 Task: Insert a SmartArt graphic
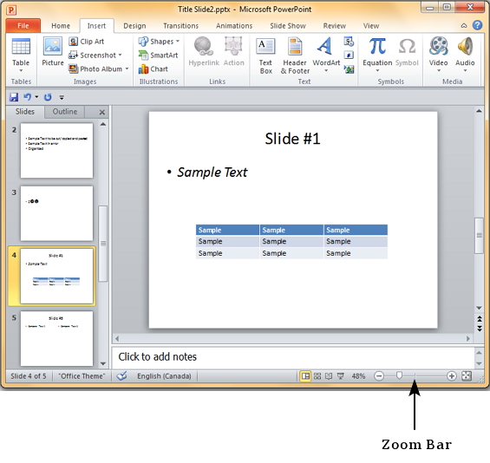pyautogui.click(x=158, y=55)
